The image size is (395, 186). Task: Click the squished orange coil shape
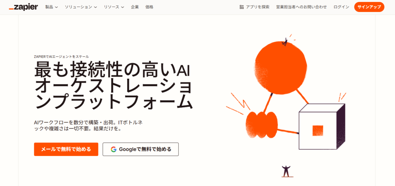click(x=262, y=125)
